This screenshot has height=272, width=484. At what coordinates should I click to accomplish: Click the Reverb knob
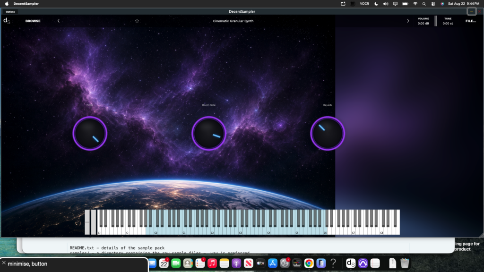[328, 134]
